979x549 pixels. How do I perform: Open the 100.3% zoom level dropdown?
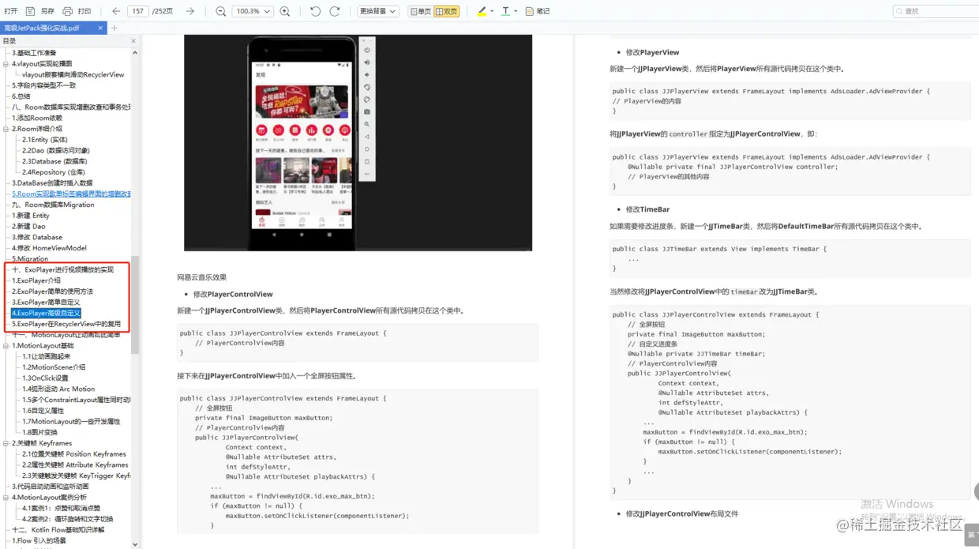(253, 11)
